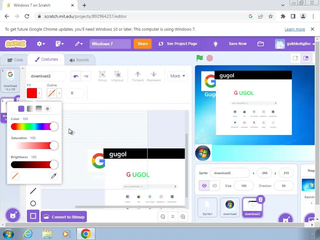Switch to the Costumes tab

tap(46, 59)
